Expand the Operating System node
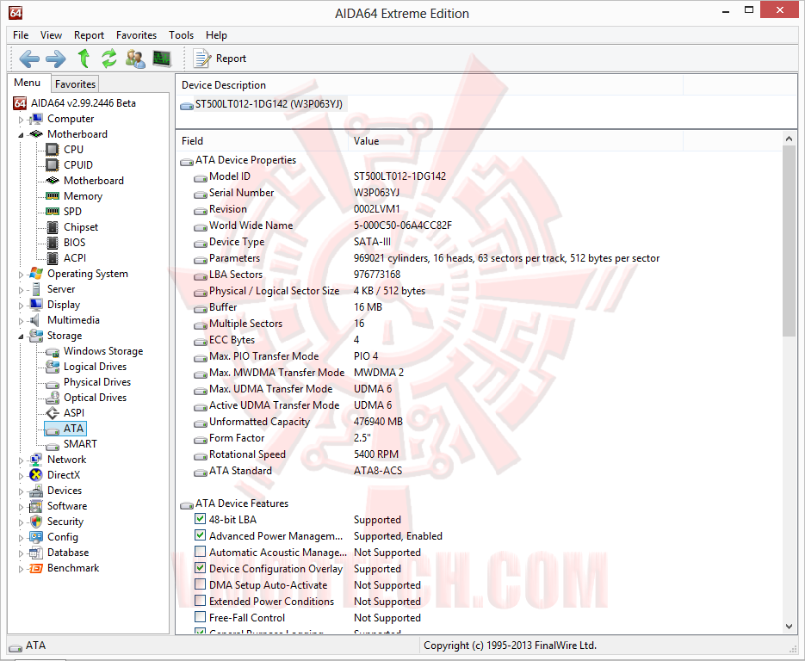 coord(21,275)
